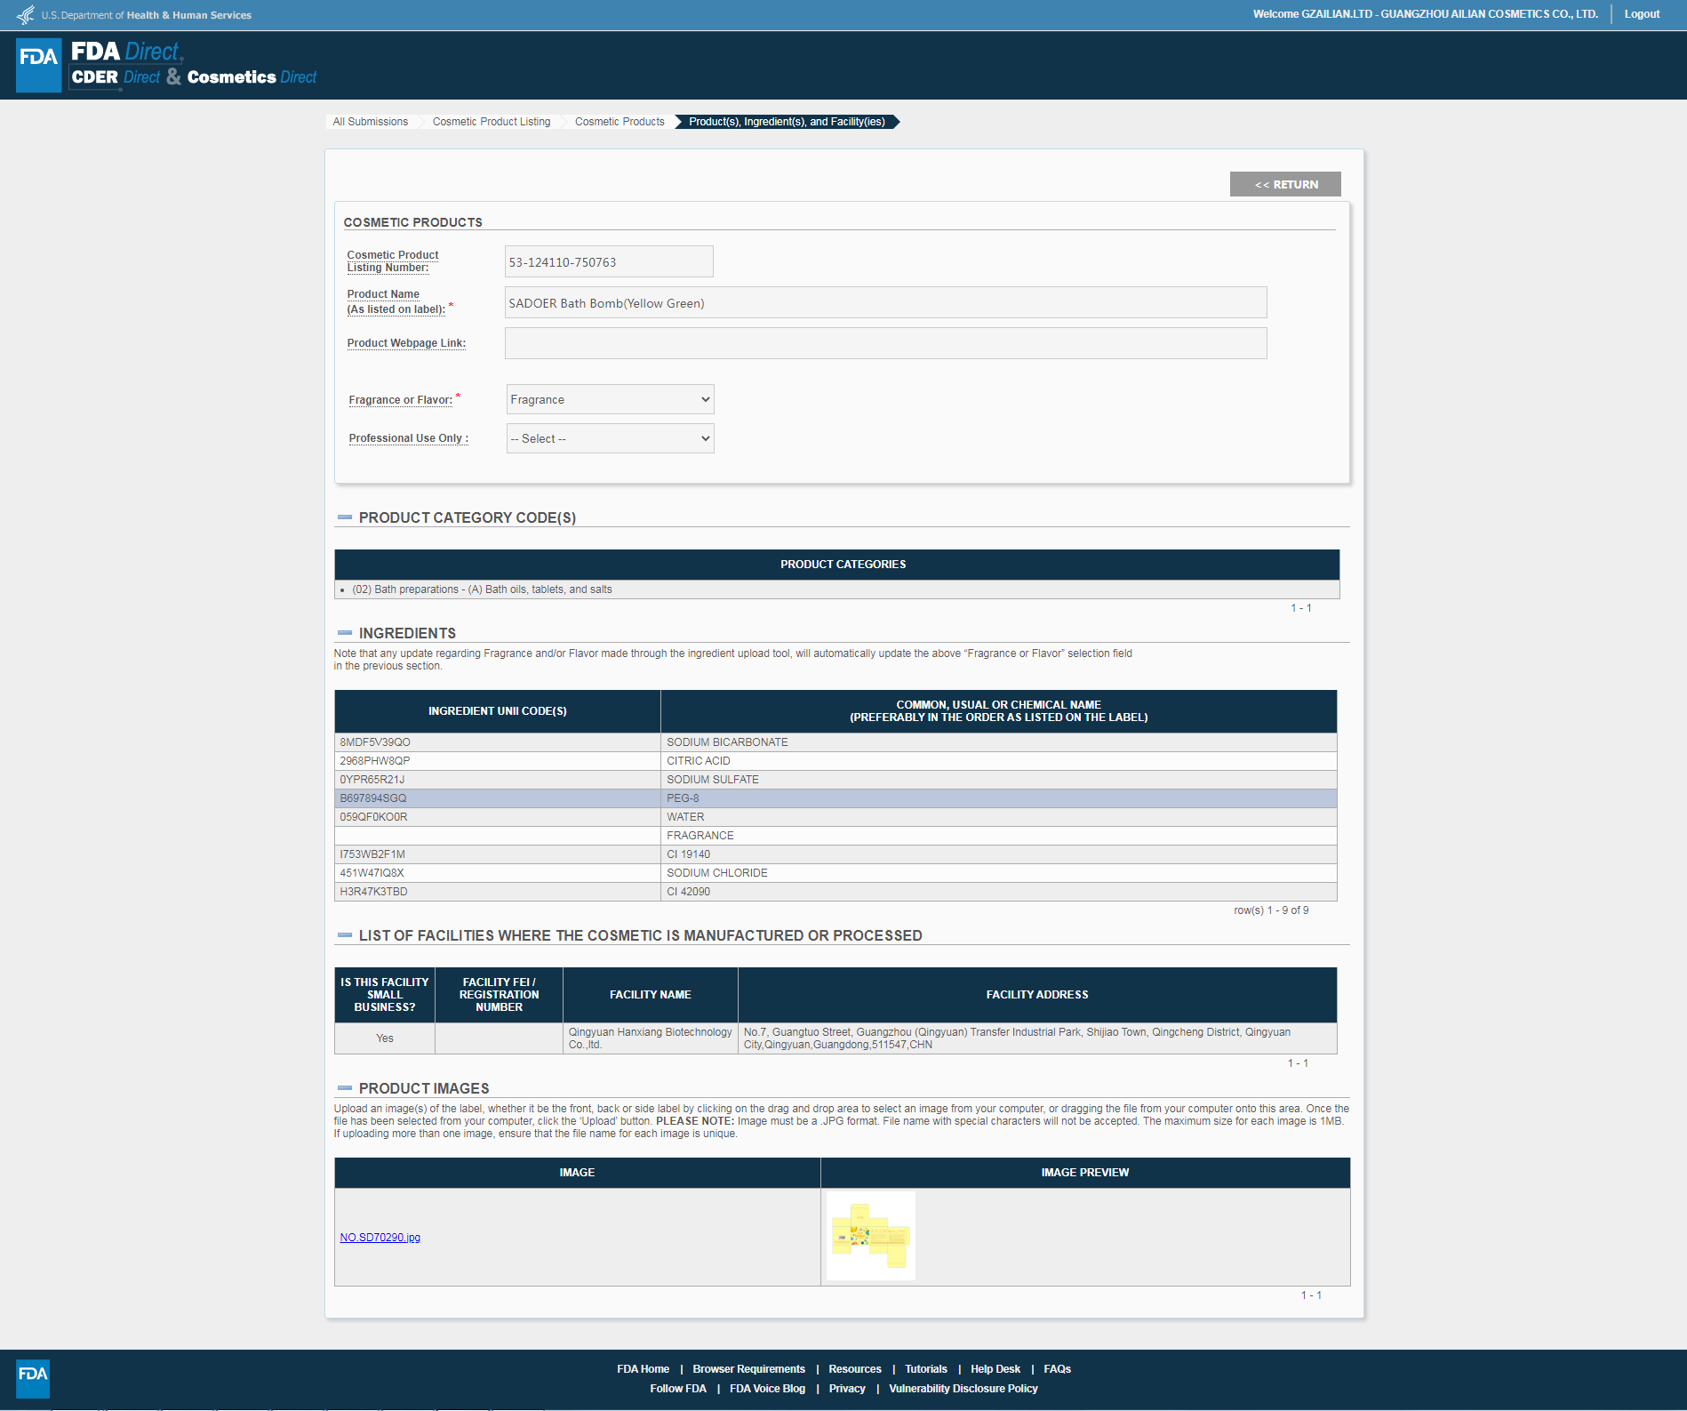Image resolution: width=1687 pixels, height=1411 pixels.
Task: Open the NO.SD70290.jpg image link
Action: [x=380, y=1238]
